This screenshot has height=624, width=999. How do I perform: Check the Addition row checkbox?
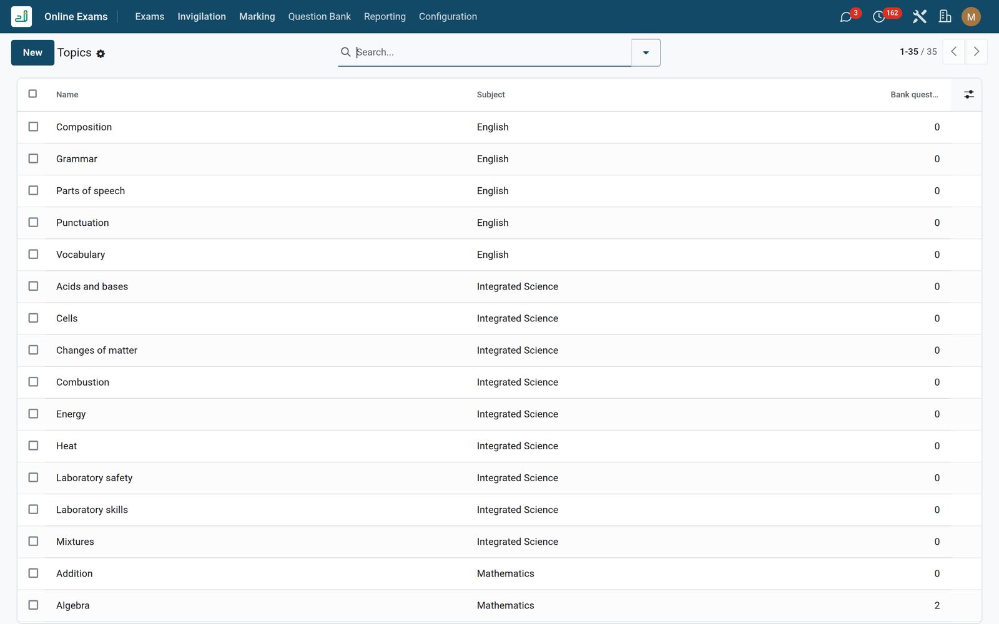pos(33,573)
